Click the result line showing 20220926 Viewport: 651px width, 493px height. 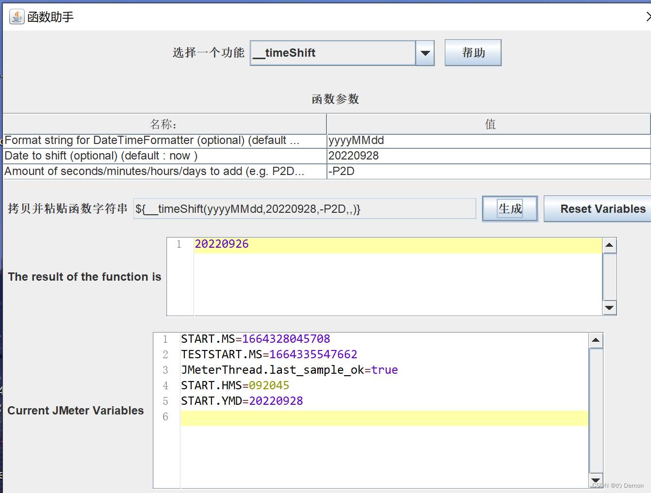click(398, 244)
